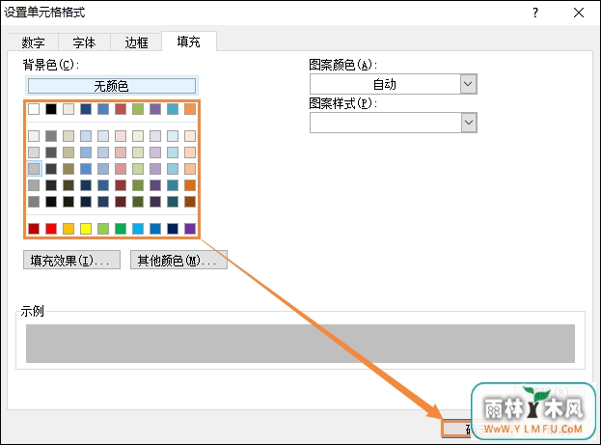Image resolution: width=601 pixels, height=445 pixels.
Task: Select the muted red swatch in top theme row
Action: click(121, 109)
